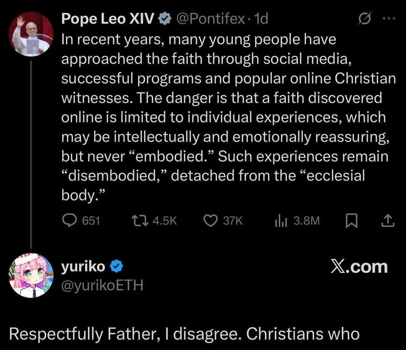Click yuriko's reply text starting Respectfully Father
Screen dimensions: 406x350
point(184,334)
